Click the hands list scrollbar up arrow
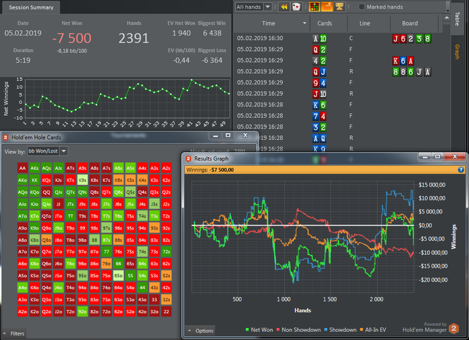This screenshot has height=340, width=469. pyautogui.click(x=447, y=17)
